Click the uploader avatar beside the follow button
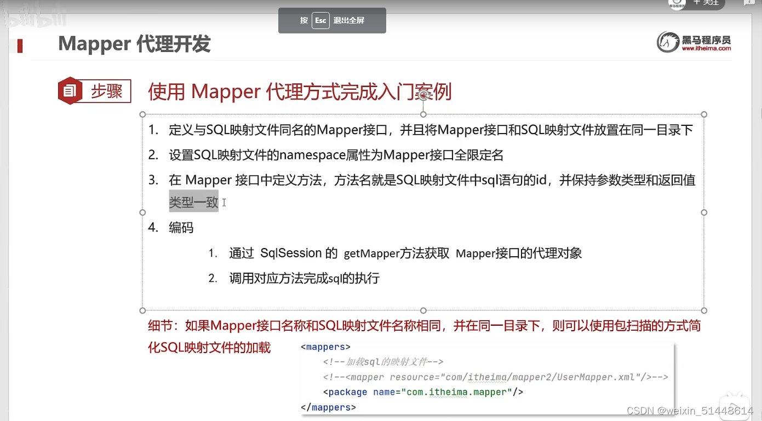The width and height of the screenshot is (762, 421). point(676,4)
